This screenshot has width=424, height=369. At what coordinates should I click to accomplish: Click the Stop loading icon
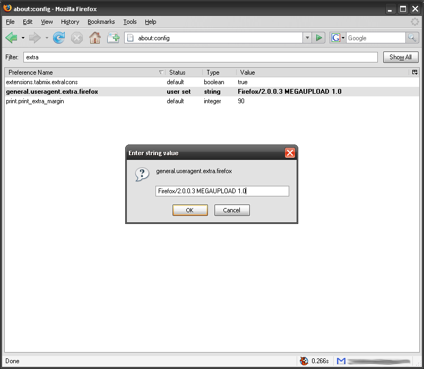pyautogui.click(x=77, y=38)
